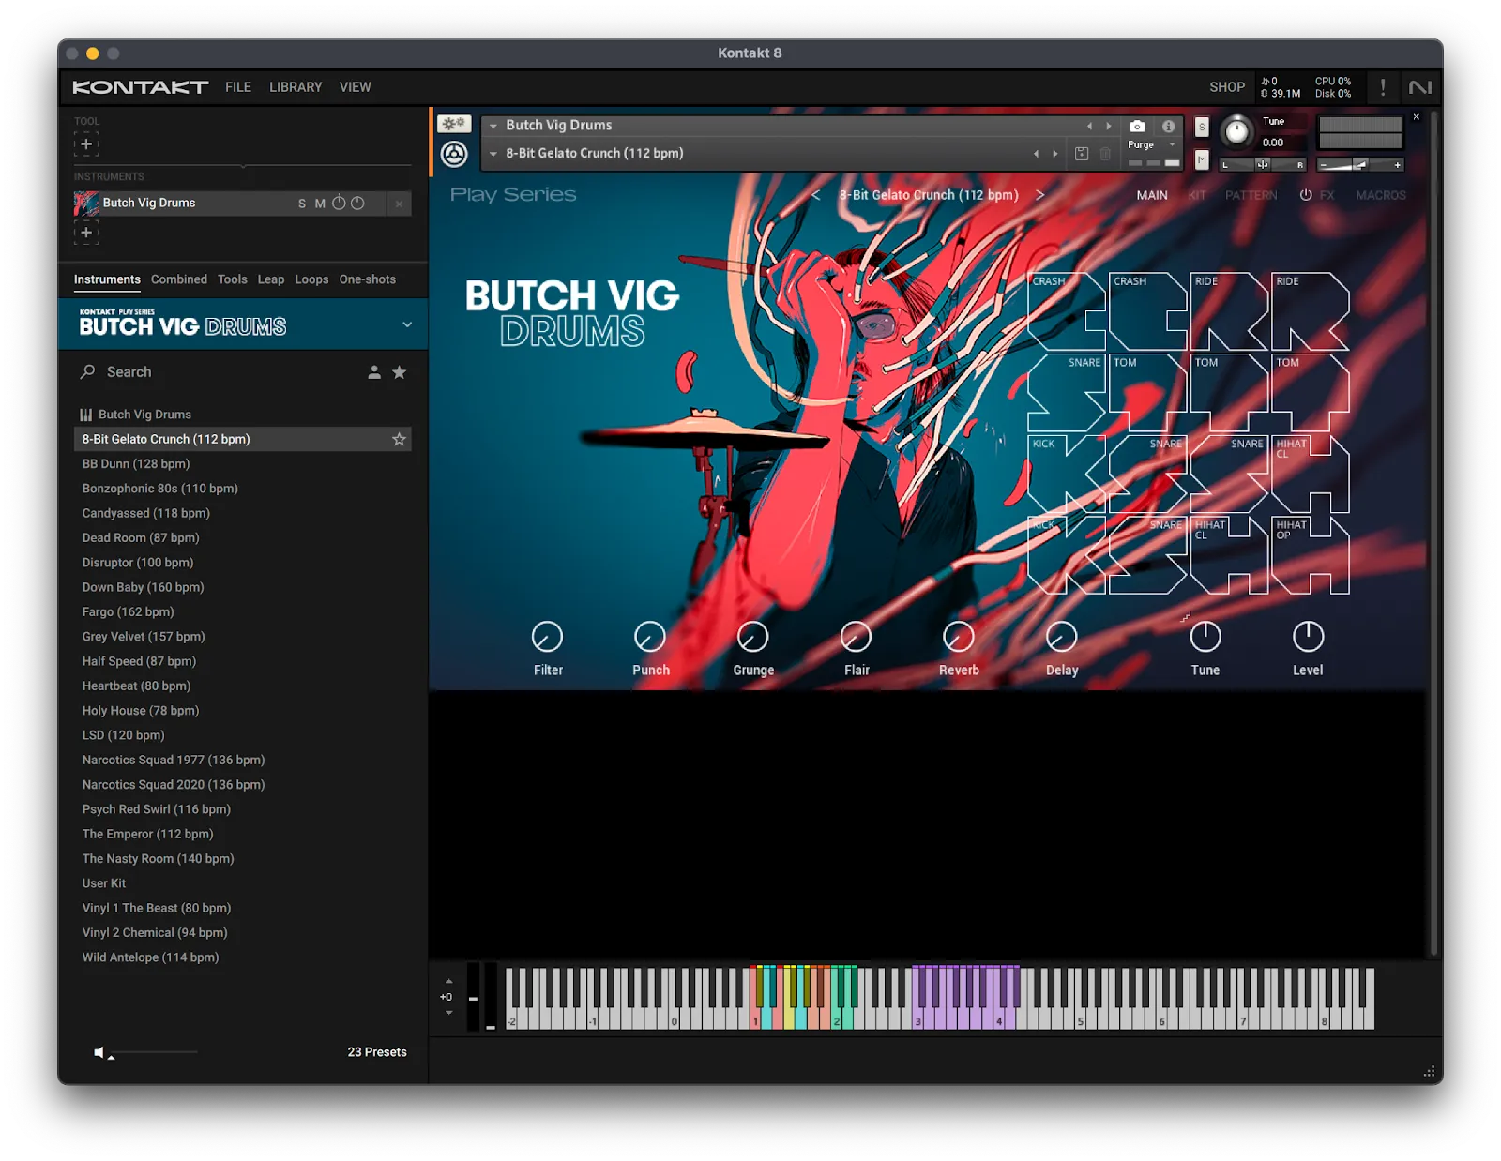Load the next snapshot in the header
The width and height of the screenshot is (1501, 1161).
[1054, 154]
